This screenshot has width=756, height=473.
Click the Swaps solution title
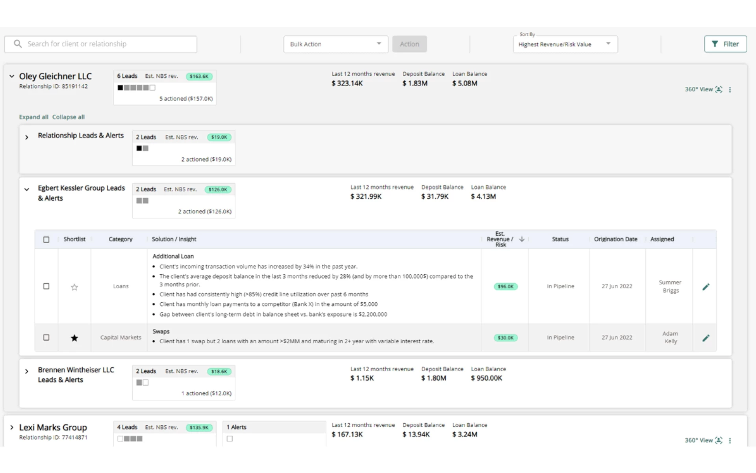161,331
